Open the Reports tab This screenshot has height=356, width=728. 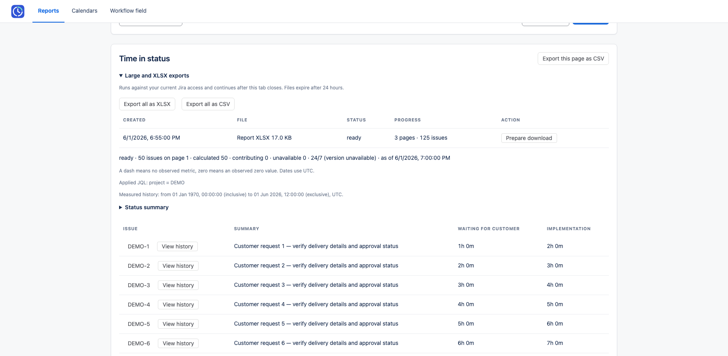pos(48,11)
